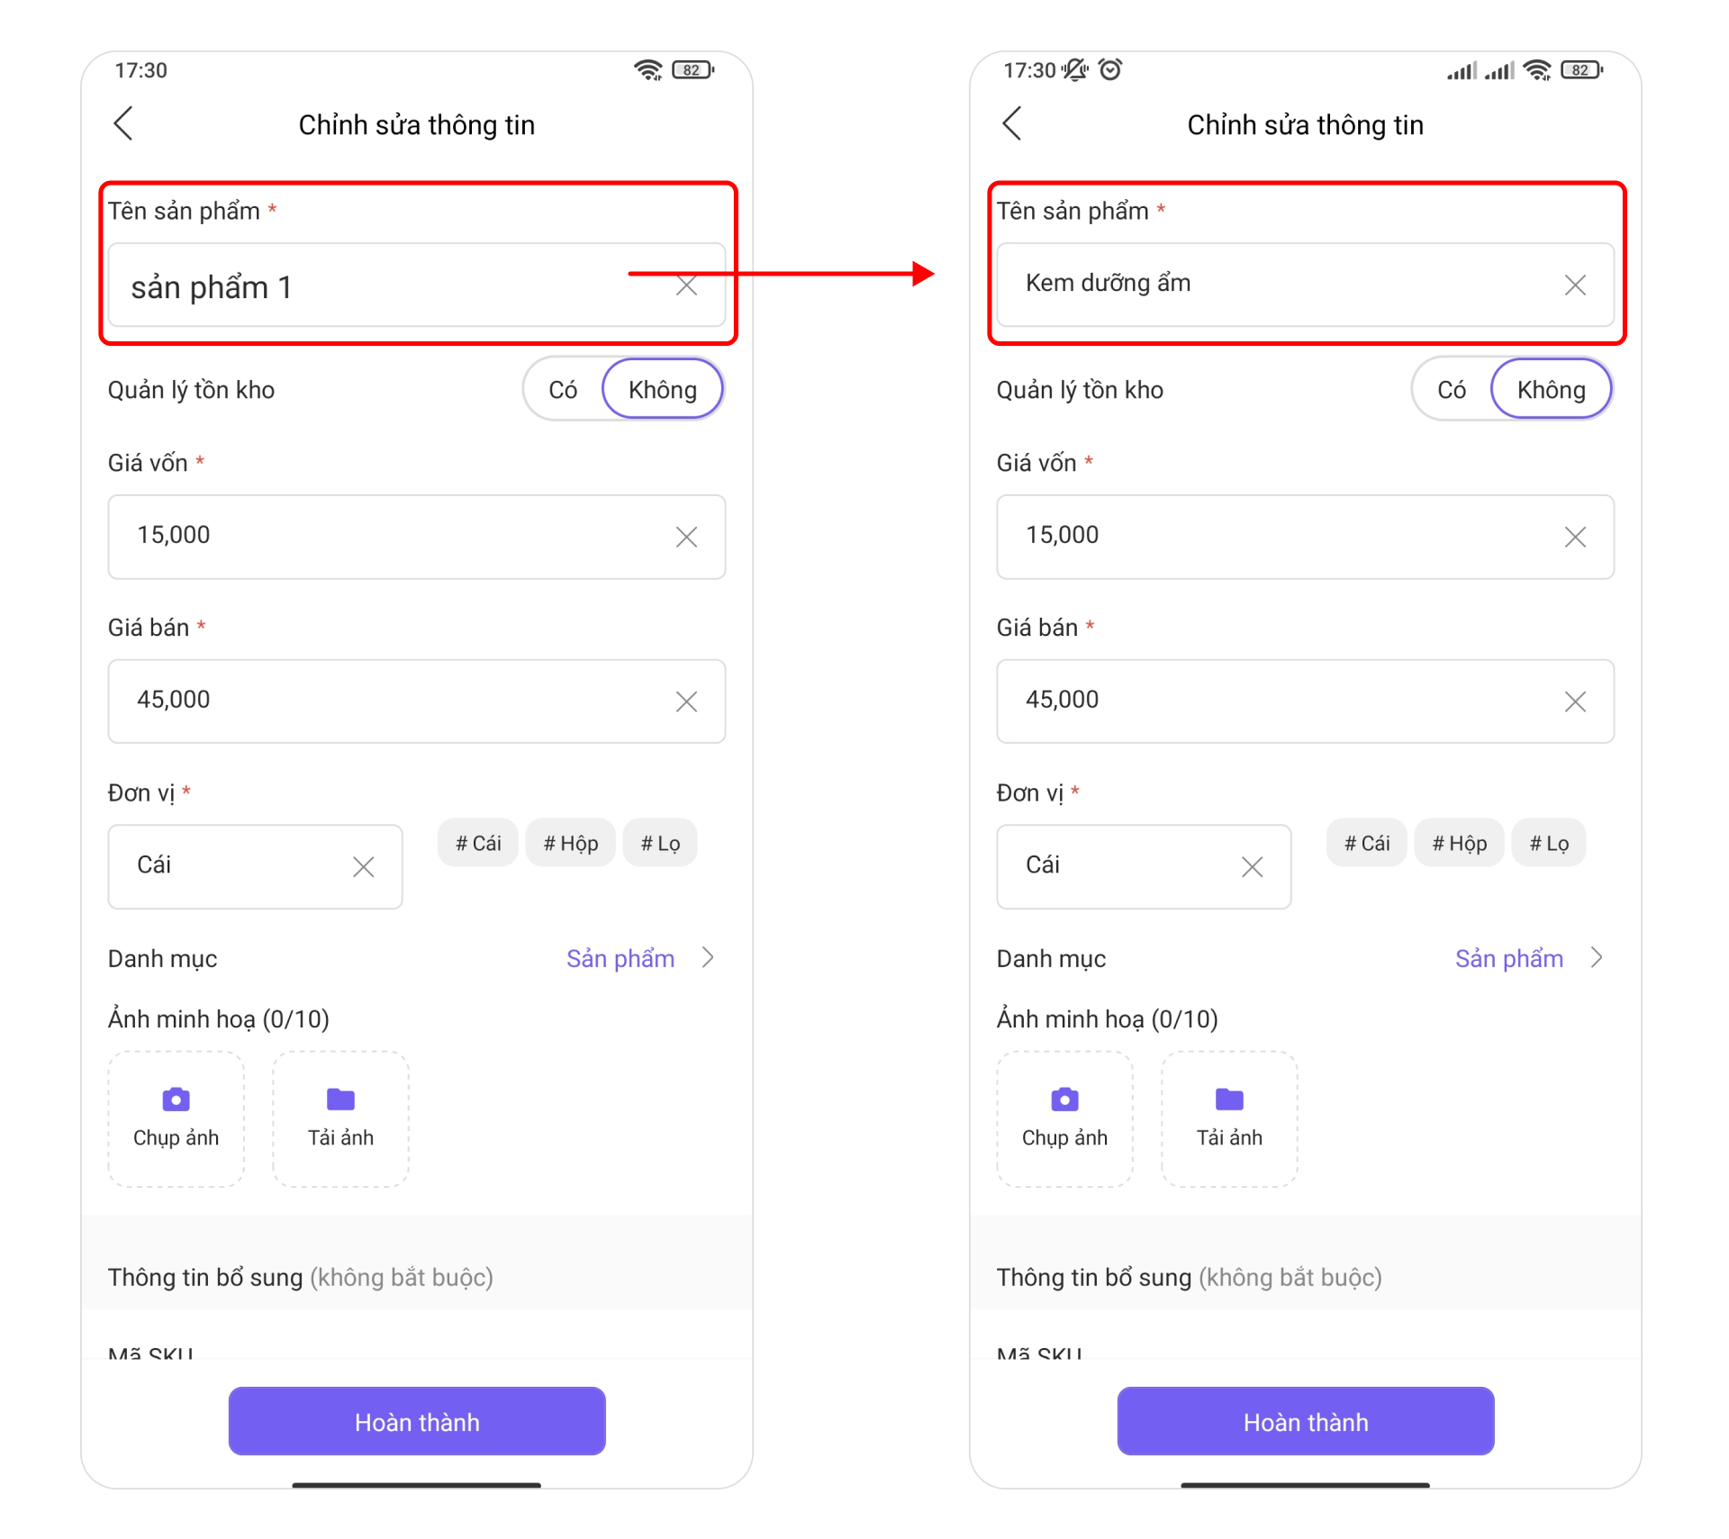Open Danh mục chevron on right screen

click(x=1597, y=957)
